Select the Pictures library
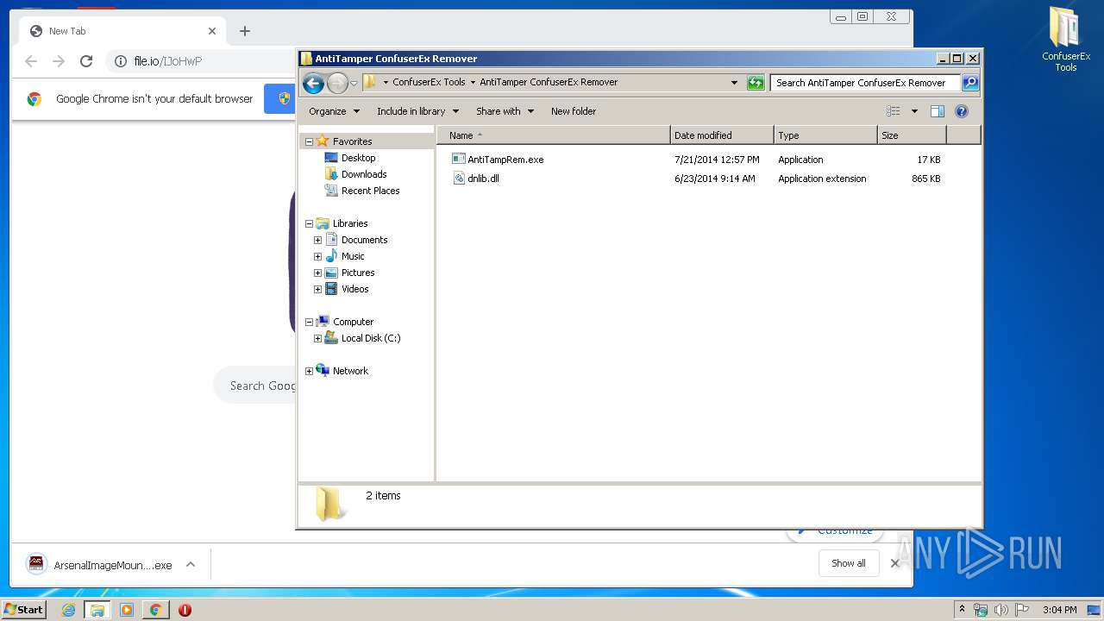 358,273
